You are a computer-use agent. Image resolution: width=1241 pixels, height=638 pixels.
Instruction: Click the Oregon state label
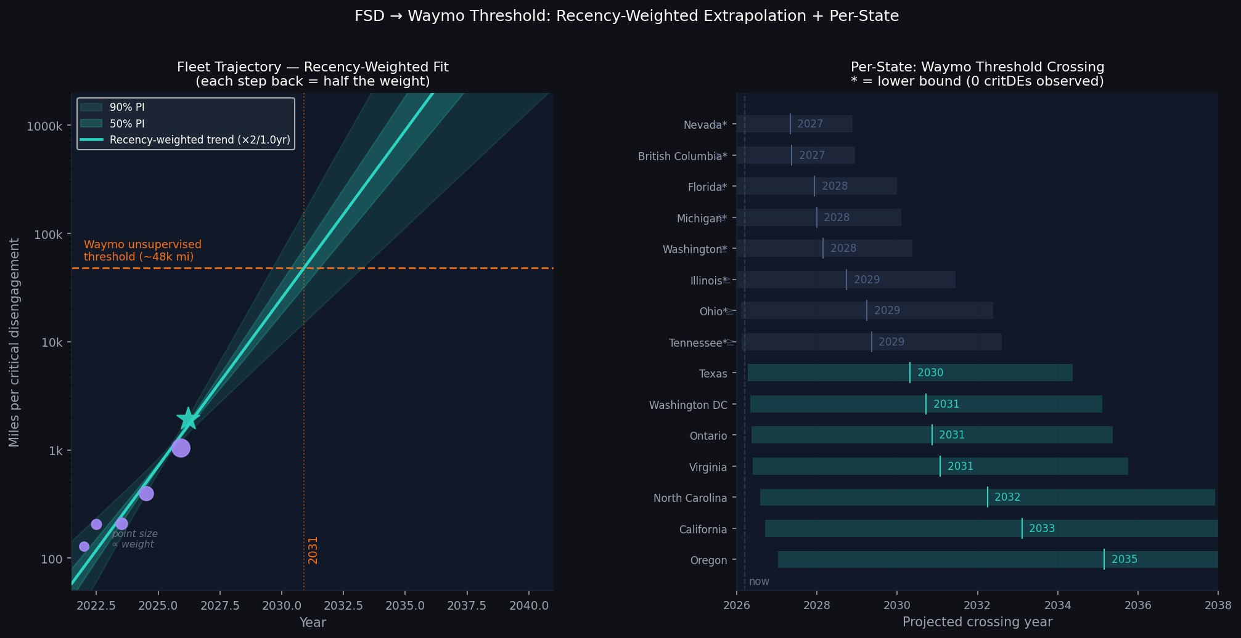coord(710,560)
